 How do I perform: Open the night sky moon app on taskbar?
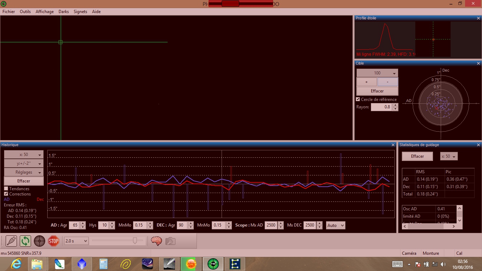point(147,264)
